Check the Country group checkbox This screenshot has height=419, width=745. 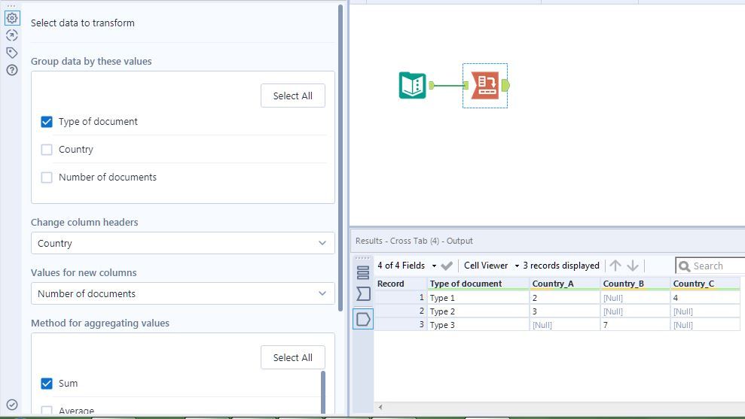[47, 150]
